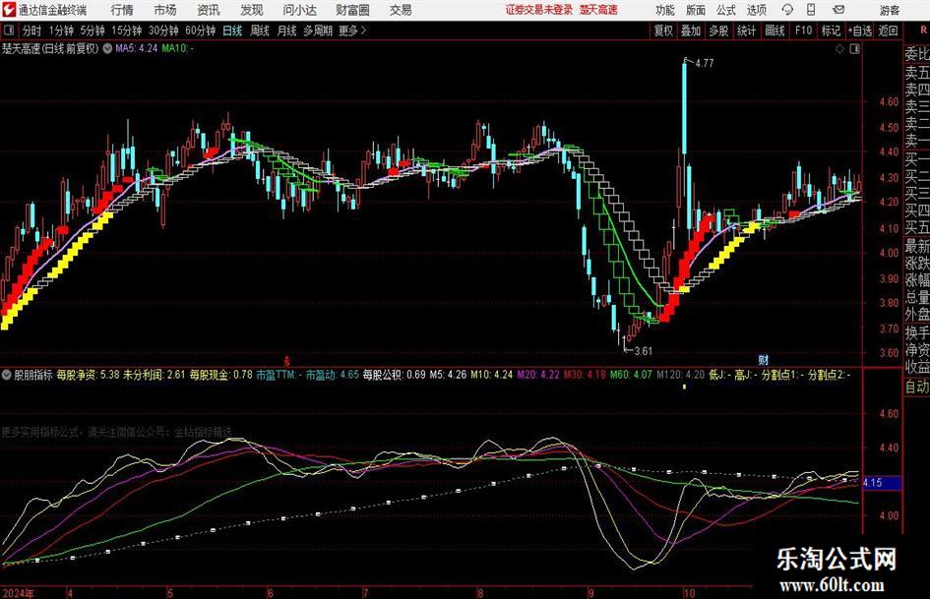Click the 股朋指标 indicator name
This screenshot has width=930, height=599.
click(x=33, y=375)
